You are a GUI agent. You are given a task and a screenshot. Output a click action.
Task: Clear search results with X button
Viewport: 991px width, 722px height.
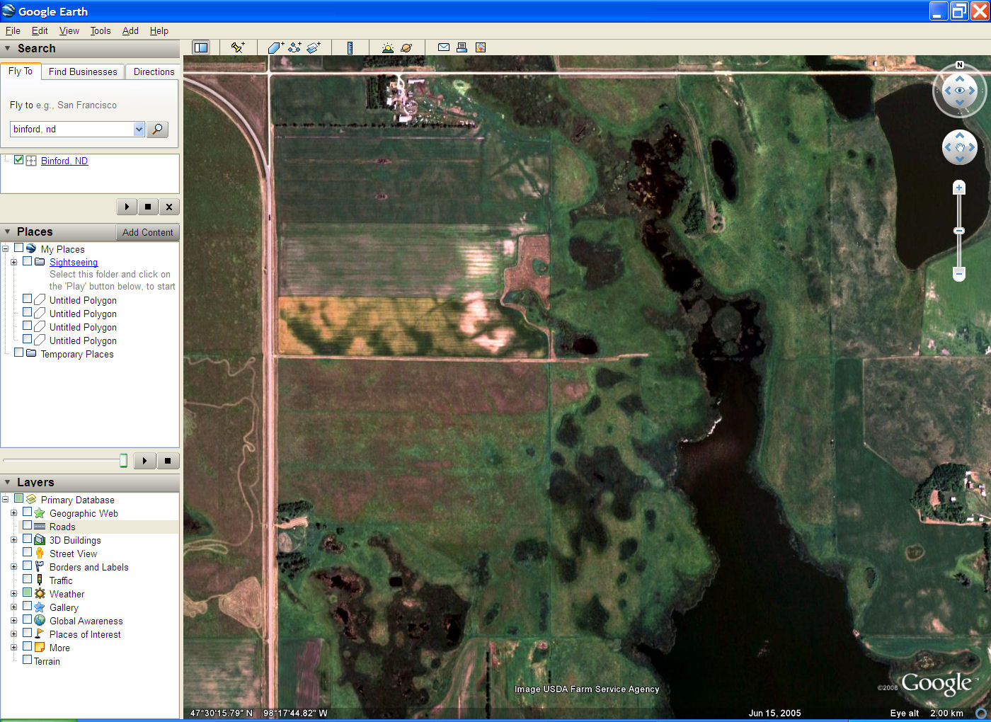point(168,207)
